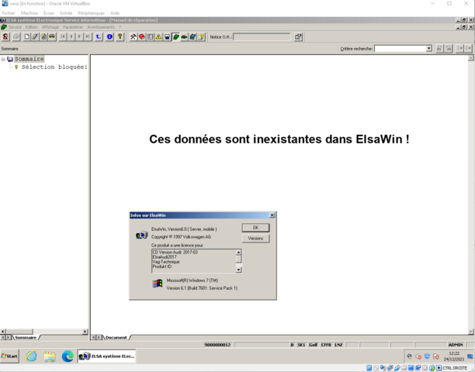
Task: Click the yellow question mark document icon
Action: click(x=201, y=37)
